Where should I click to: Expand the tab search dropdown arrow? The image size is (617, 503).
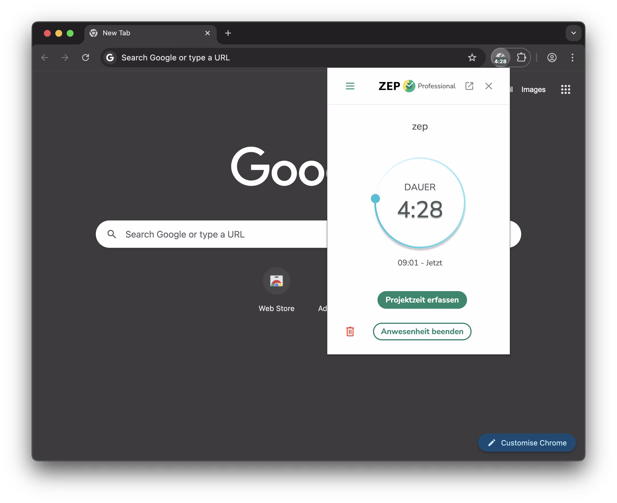coord(573,33)
